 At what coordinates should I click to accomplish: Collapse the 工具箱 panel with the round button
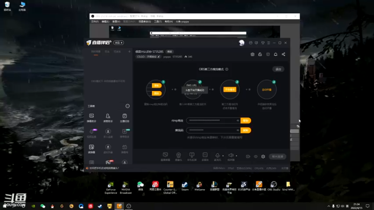pos(128,106)
